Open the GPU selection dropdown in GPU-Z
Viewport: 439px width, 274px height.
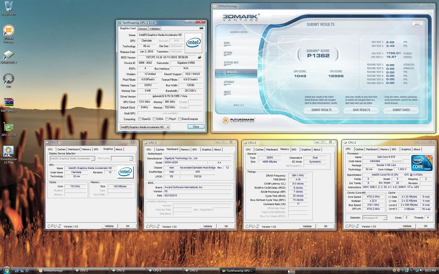[145, 127]
